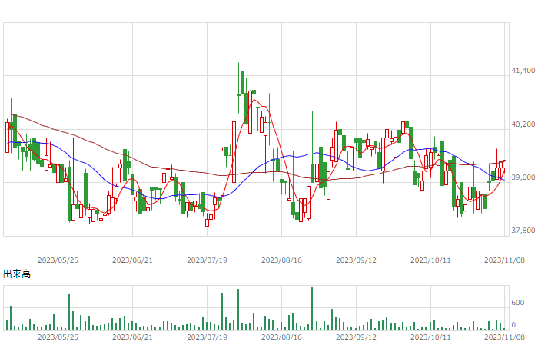This screenshot has width=538, height=345.
Task: Click 2023/09/12 date under candlestick chart
Action: (356, 260)
